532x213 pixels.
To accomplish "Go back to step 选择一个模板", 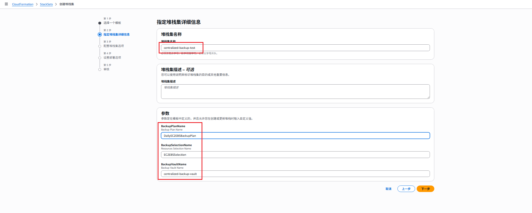I will 112,23.
